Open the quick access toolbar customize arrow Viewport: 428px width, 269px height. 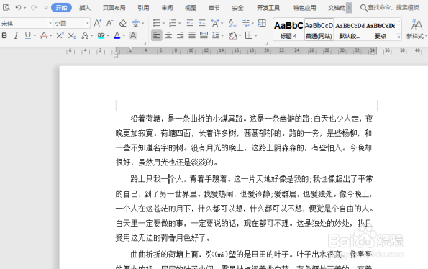click(46, 8)
